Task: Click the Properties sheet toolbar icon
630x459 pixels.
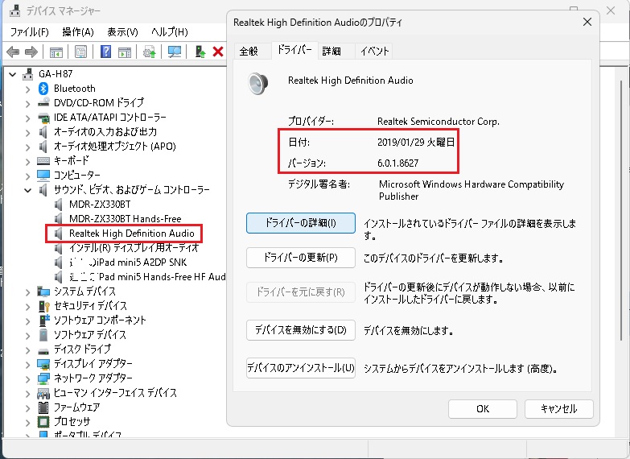Action: point(80,52)
